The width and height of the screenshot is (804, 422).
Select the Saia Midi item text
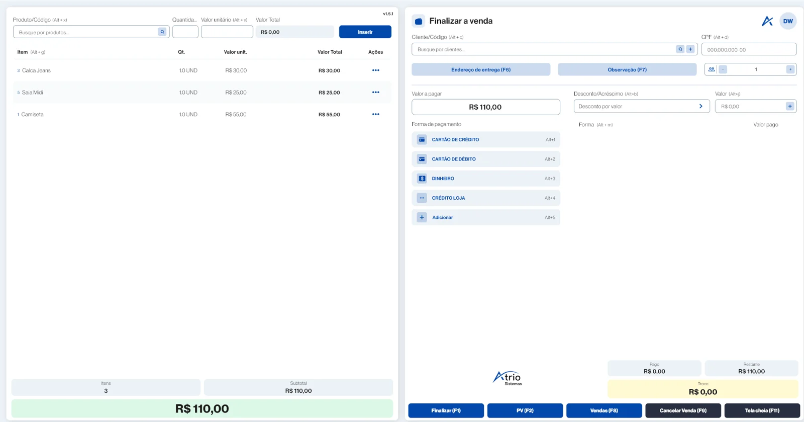(32, 93)
